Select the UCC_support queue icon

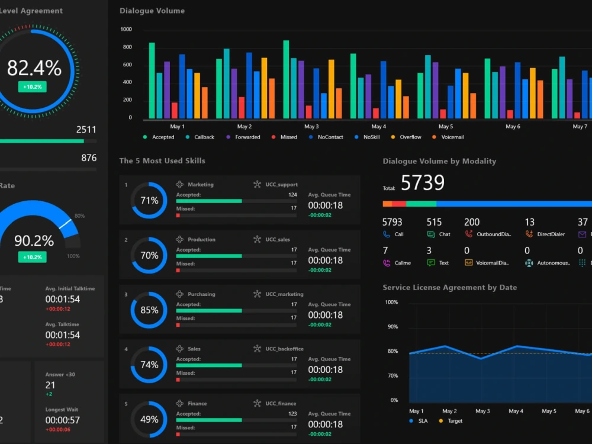[257, 184]
